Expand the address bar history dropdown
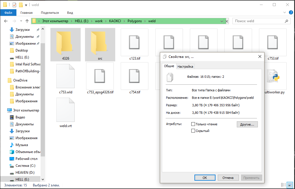The width and height of the screenshot is (295, 189). tap(222, 21)
